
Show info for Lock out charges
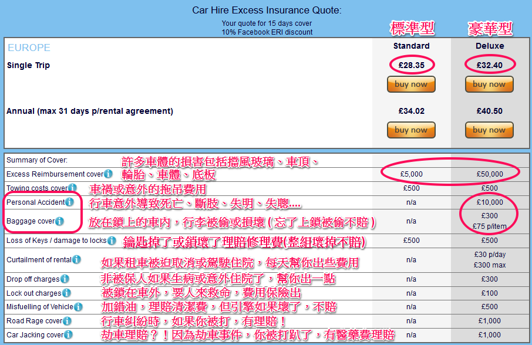coord(66,293)
